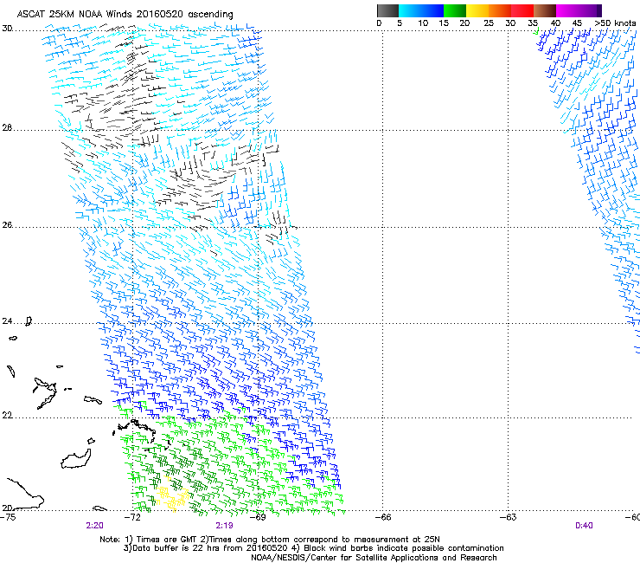Click the longitude label '-75'
The height and width of the screenshot is (563, 640).
click(x=8, y=517)
